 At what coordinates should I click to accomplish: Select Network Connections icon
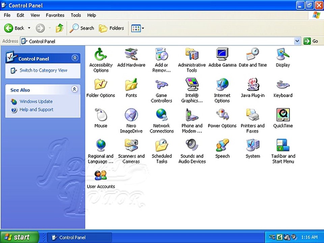(x=161, y=115)
